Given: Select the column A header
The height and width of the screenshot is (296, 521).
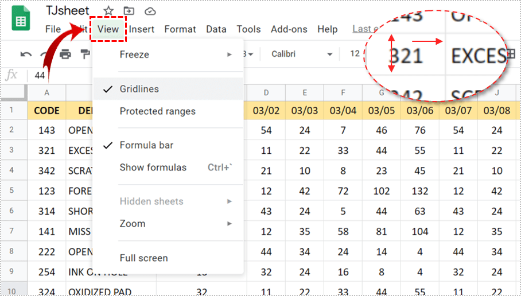Looking at the screenshot, I should [46, 92].
